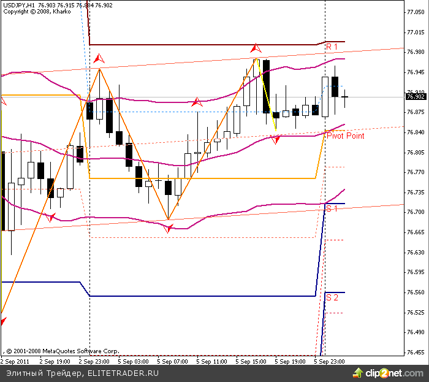429x382 pixels.
Task: Click the current price tag 76.902
Action: 416,96
